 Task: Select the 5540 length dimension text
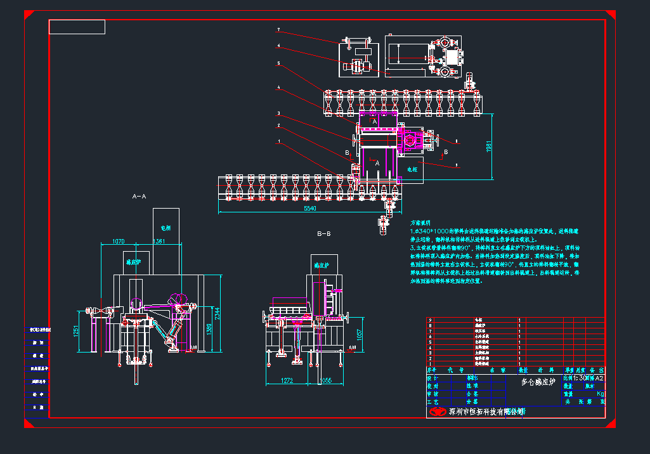point(310,208)
